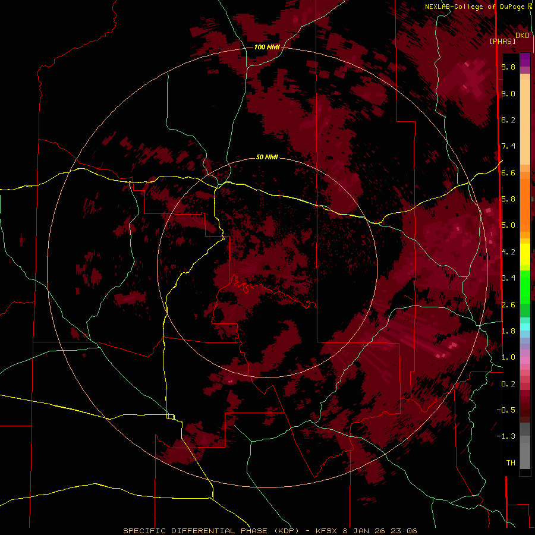Image resolution: width=535 pixels, height=535 pixels.
Task: Click the 50 NMI range ring label
Action: tap(267, 157)
